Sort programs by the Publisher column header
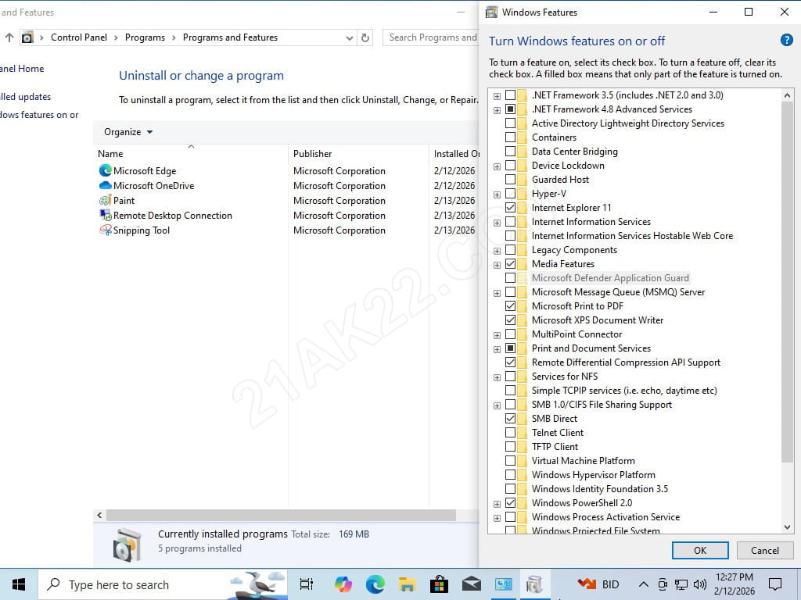Screen dimensions: 801x600 pyautogui.click(x=358, y=154)
